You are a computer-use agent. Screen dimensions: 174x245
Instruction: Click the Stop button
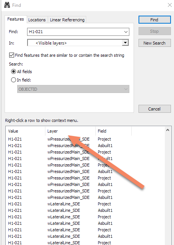tap(155, 31)
